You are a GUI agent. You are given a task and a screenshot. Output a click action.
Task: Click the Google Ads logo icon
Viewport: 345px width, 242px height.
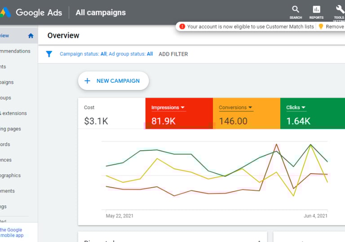point(5,12)
